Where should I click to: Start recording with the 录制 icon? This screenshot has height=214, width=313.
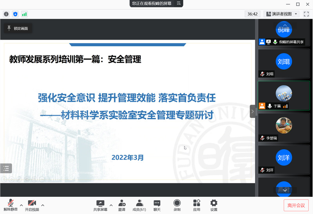pyautogui.click(x=177, y=203)
